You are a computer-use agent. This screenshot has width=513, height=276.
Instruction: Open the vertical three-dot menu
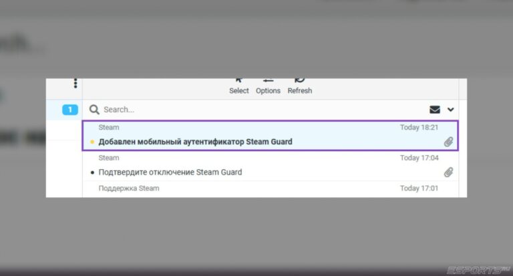click(x=75, y=84)
